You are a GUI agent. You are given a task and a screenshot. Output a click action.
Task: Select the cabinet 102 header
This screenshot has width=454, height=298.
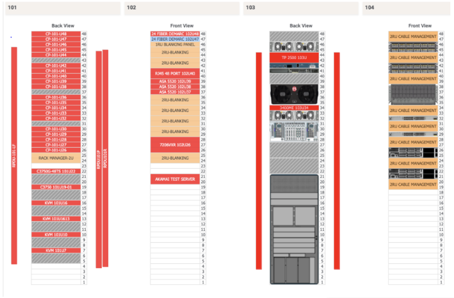(182, 8)
